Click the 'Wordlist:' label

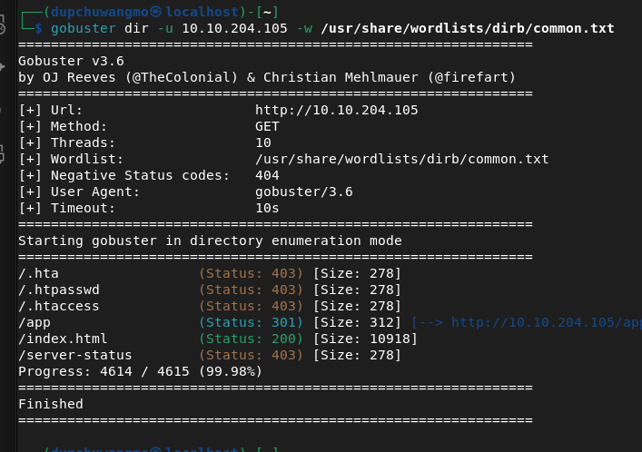(87, 159)
